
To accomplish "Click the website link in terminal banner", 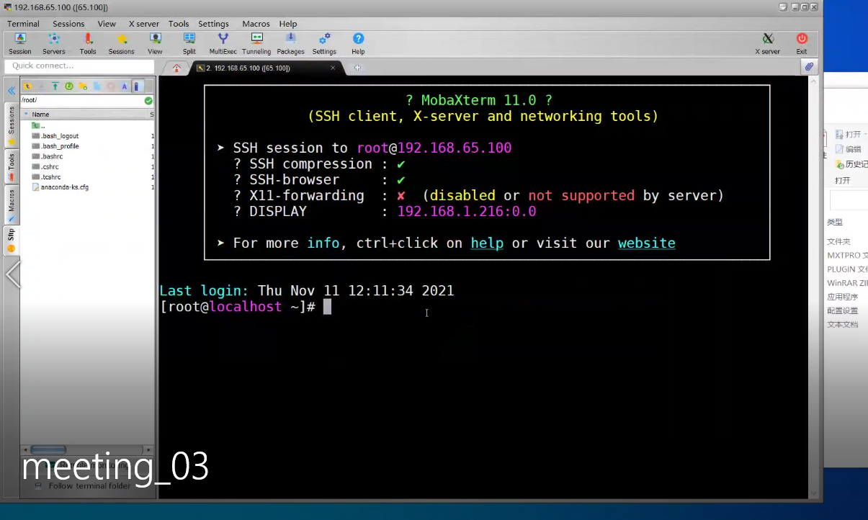I will (x=647, y=243).
